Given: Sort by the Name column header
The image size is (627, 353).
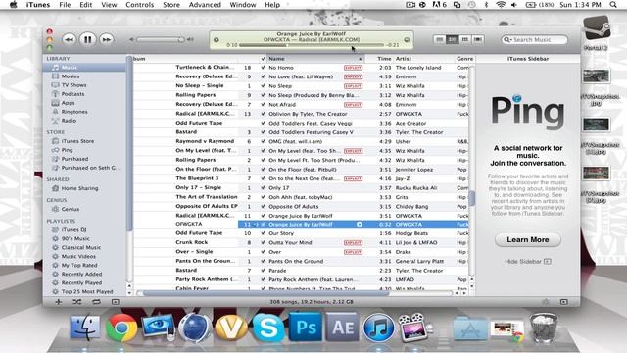Looking at the screenshot, I should tap(315, 59).
